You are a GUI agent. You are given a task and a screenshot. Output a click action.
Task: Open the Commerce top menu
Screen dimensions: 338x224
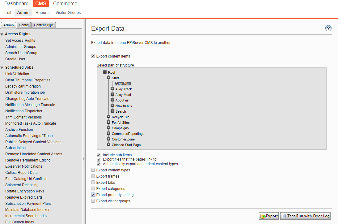tap(65, 4)
